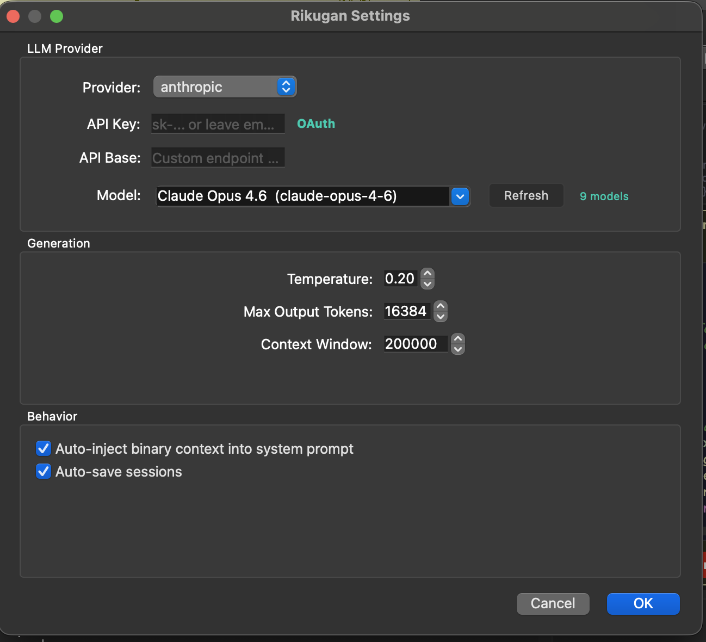Click the OAuth link
Image resolution: width=706 pixels, height=642 pixels.
[x=315, y=124]
